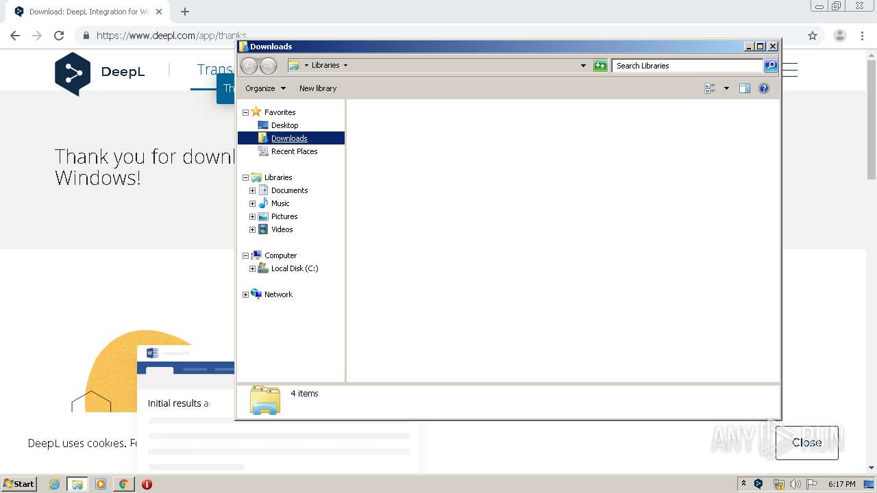Select Network in navigation tree
The height and width of the screenshot is (493, 877).
278,294
